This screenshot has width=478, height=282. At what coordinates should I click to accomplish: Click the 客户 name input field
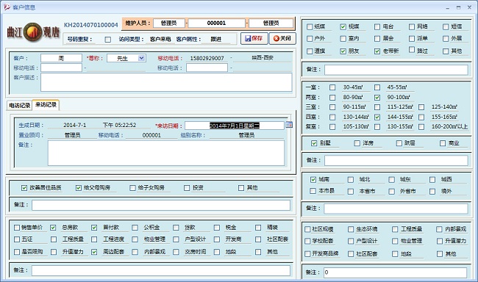[61, 58]
